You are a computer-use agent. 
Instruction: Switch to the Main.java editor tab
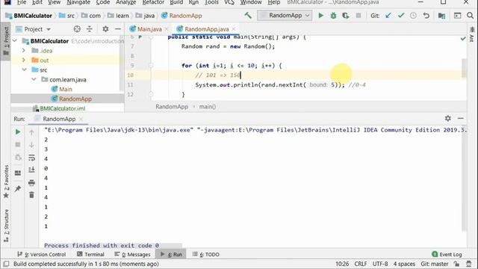point(149,29)
